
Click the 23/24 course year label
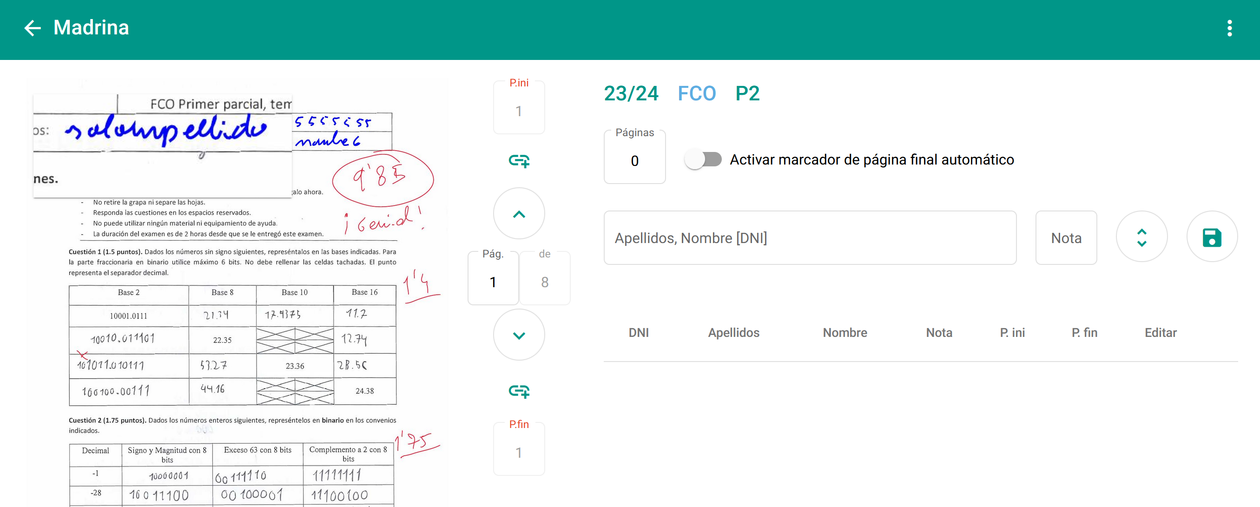coord(631,93)
